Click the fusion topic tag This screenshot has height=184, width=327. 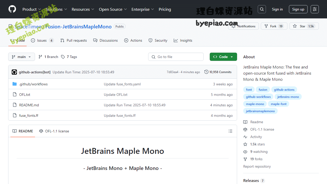click(263, 89)
